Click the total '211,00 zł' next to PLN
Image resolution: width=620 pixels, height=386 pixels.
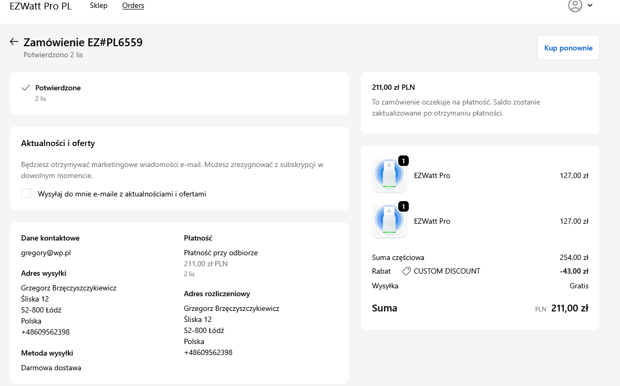coord(570,308)
